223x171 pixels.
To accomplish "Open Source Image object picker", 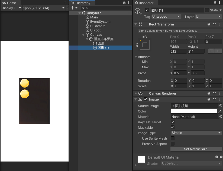I will click(x=221, y=106).
